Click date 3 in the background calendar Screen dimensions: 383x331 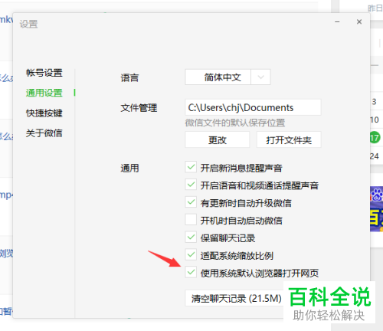374,102
